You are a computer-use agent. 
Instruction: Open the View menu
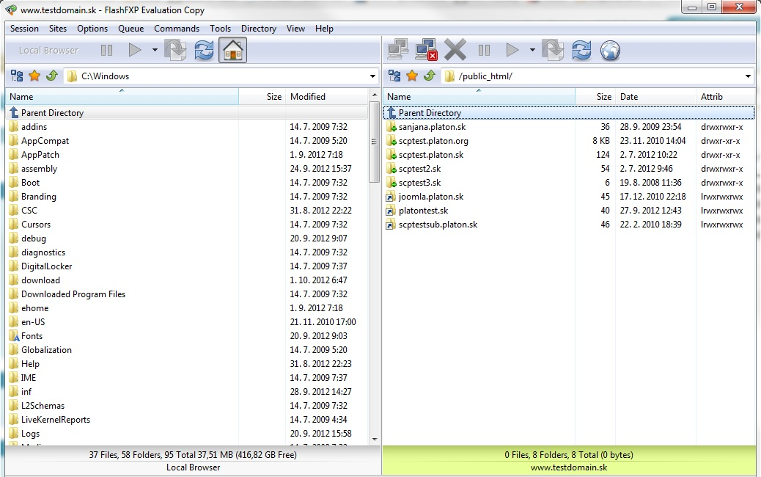(295, 29)
